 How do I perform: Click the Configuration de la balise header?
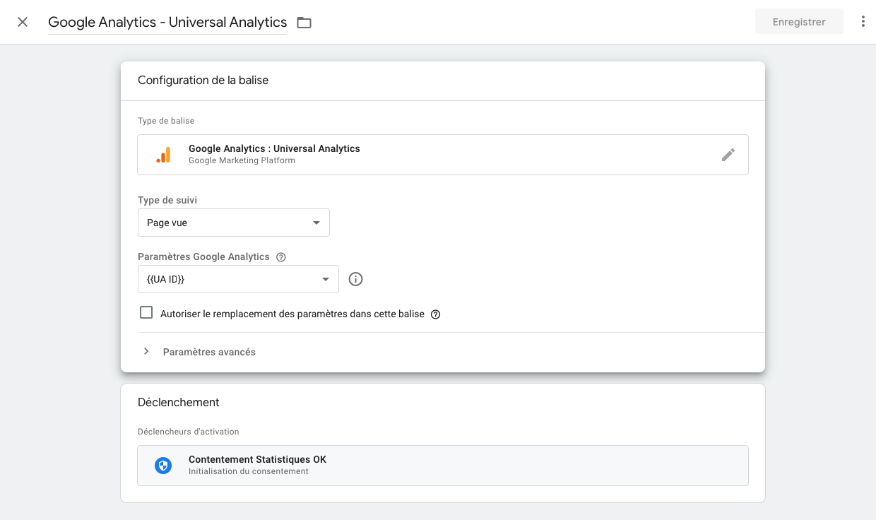203,81
